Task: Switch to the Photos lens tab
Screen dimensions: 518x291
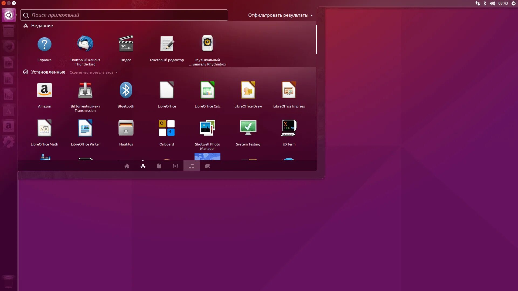Action: [x=207, y=166]
